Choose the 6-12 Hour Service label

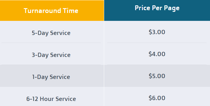tap(51, 99)
